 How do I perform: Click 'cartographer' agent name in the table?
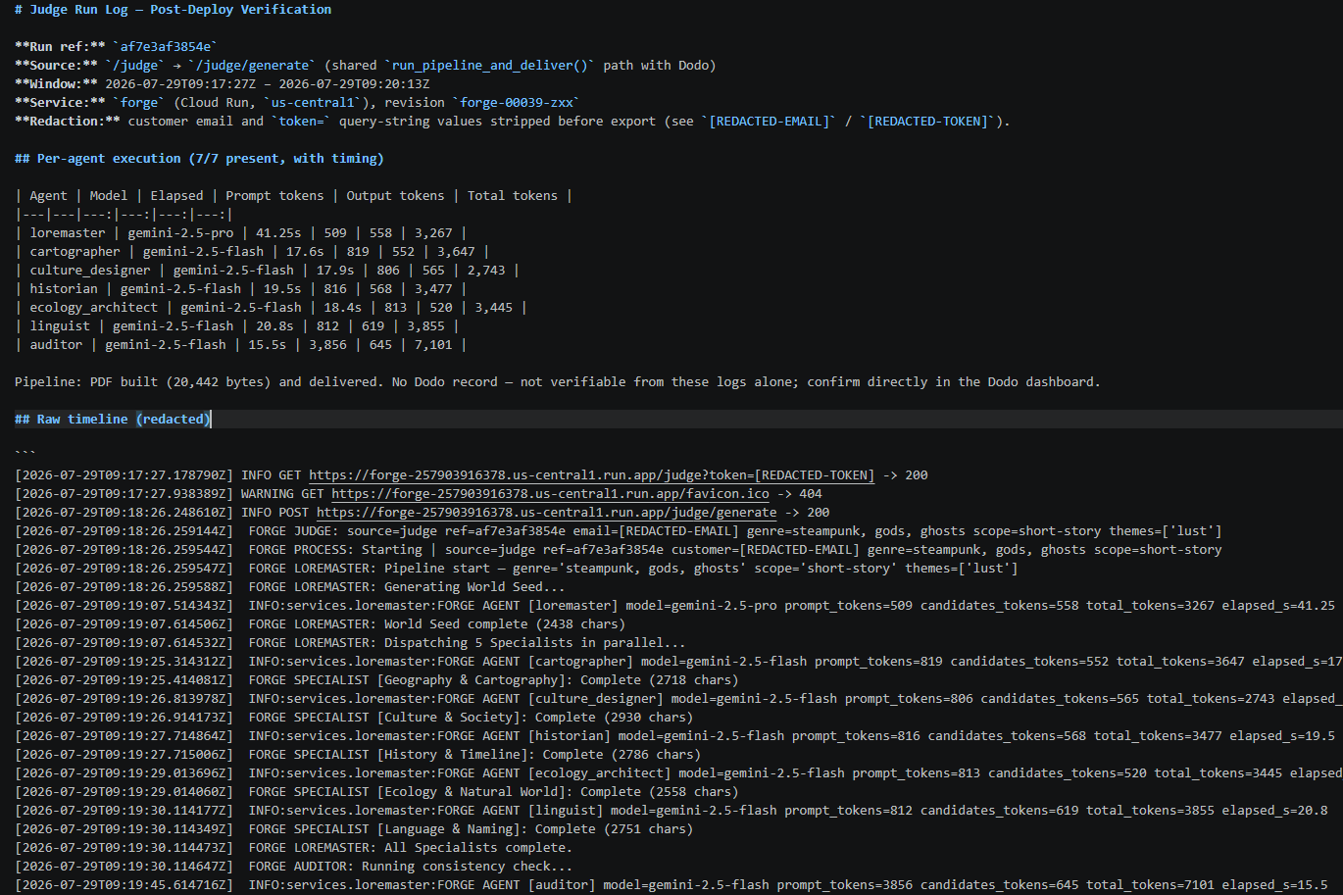(75, 252)
